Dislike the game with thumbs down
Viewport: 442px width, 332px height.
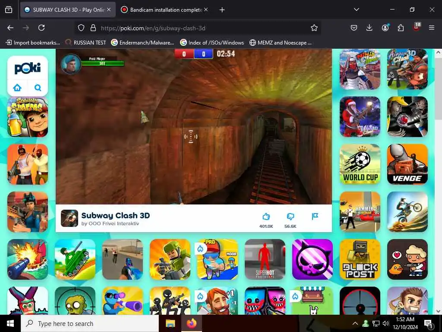[290, 217]
